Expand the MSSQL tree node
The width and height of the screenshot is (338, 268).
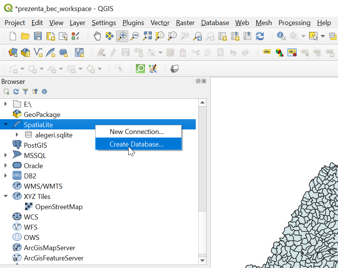6,155
